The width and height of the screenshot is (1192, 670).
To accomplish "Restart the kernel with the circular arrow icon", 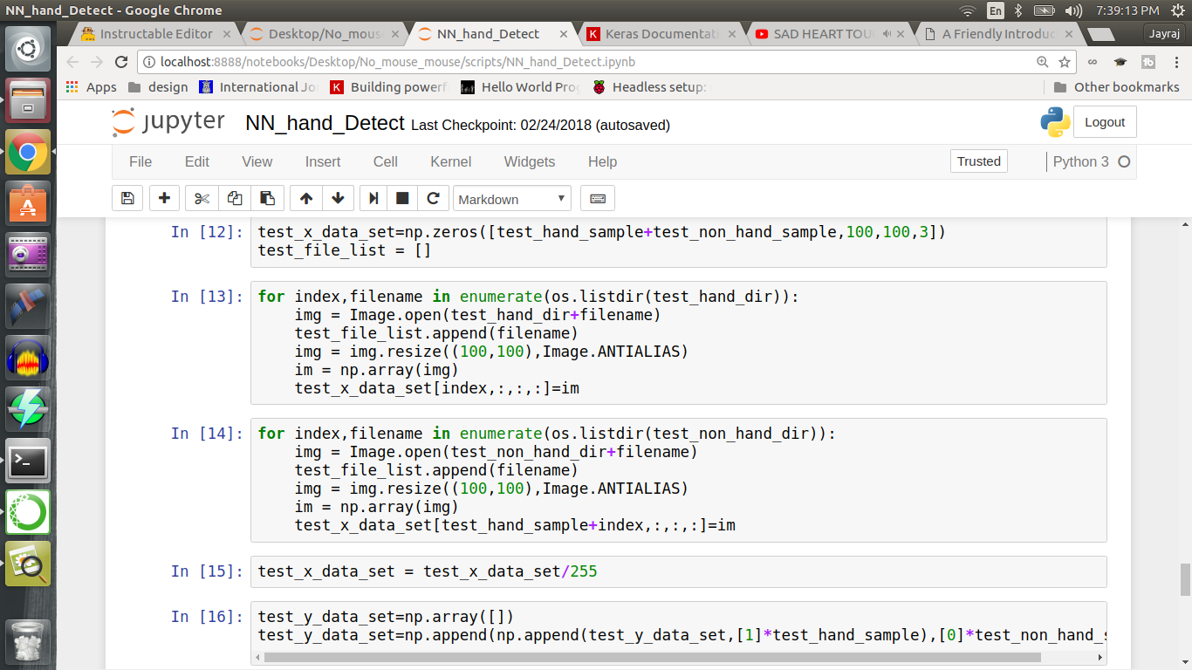I will (433, 199).
